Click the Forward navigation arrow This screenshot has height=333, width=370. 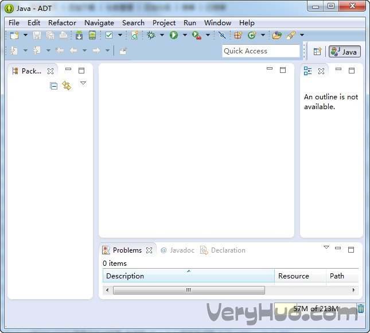pyautogui.click(x=96, y=51)
